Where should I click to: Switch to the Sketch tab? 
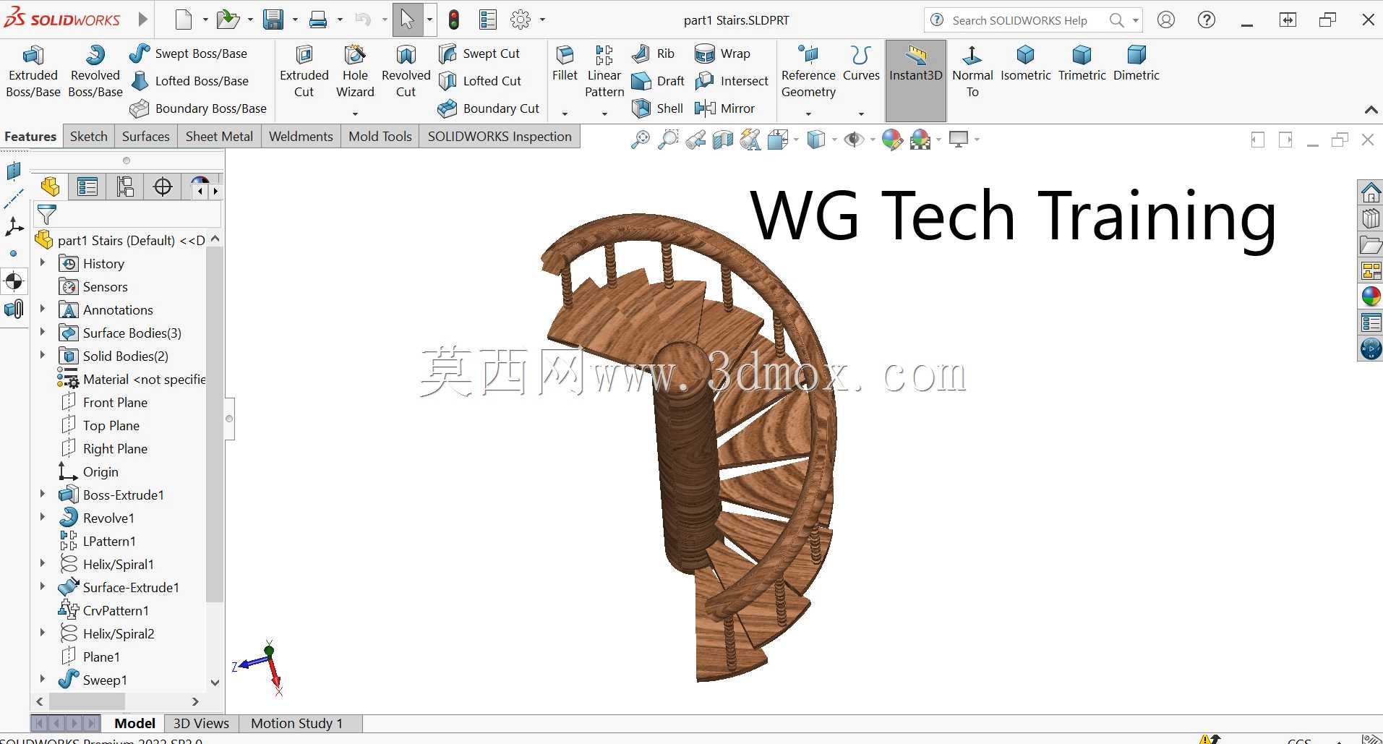[x=89, y=137]
